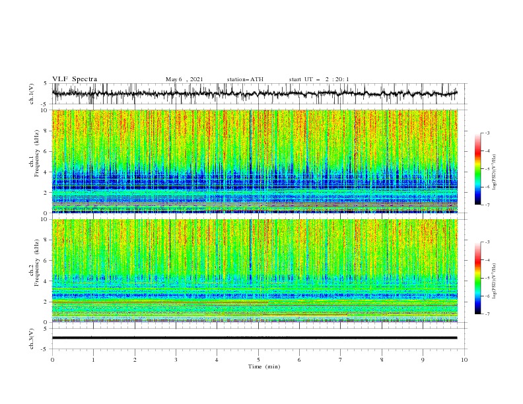Click "-7" on the ch.1 color scale
The width and height of the screenshot is (523, 404).
[x=487, y=205]
